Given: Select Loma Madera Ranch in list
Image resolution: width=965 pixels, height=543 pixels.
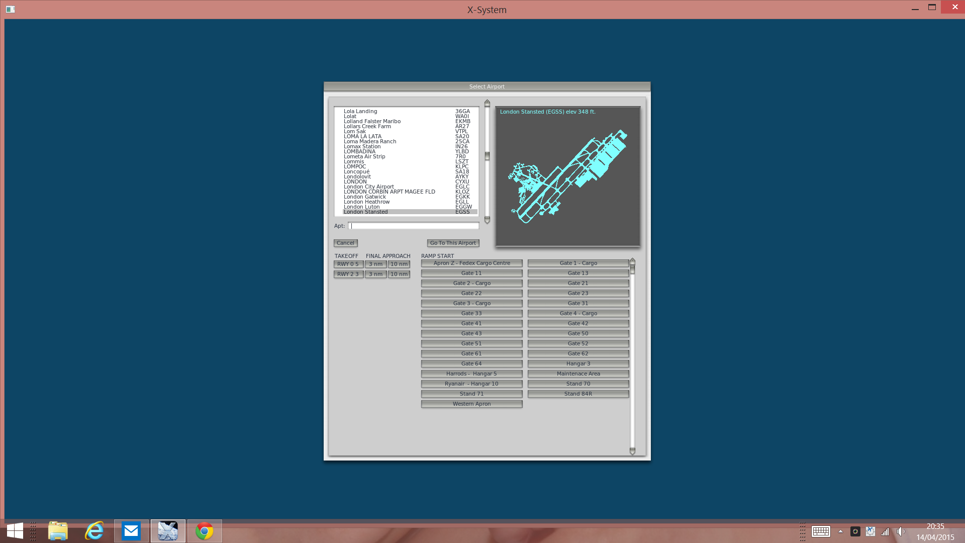Looking at the screenshot, I should pyautogui.click(x=410, y=141).
